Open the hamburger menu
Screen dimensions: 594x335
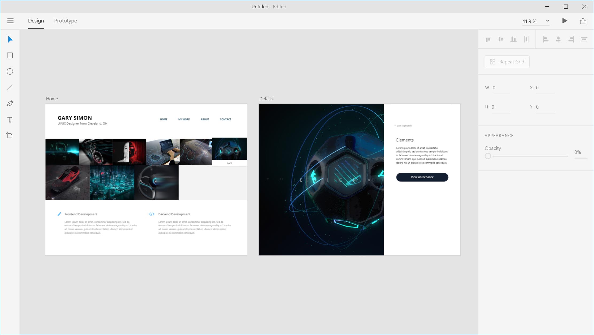coord(10,21)
